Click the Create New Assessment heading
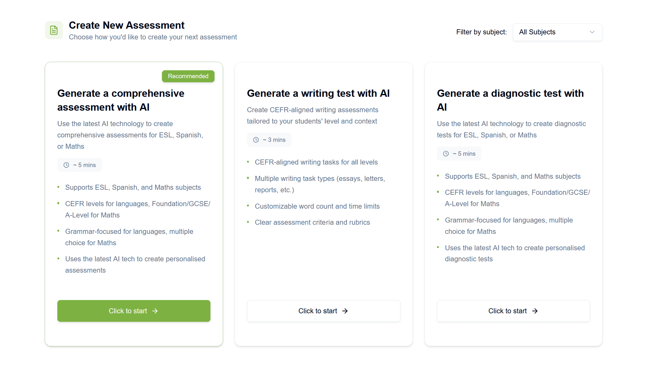This screenshot has height=382, width=649. (x=127, y=25)
